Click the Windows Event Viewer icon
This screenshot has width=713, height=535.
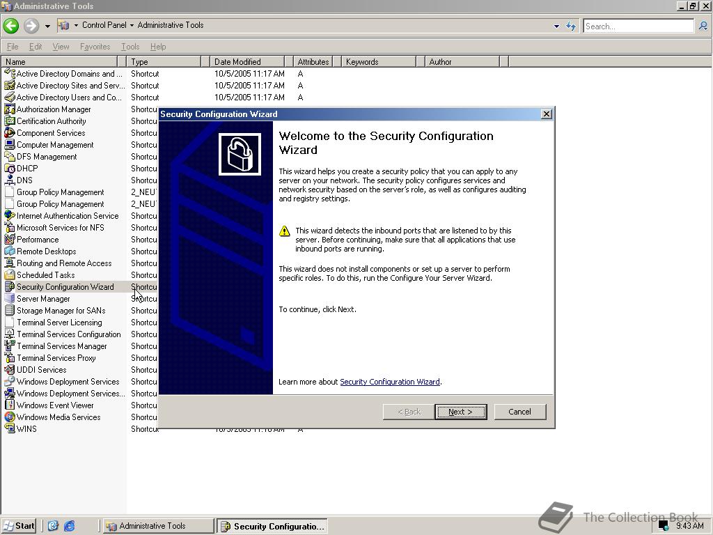tap(10, 405)
